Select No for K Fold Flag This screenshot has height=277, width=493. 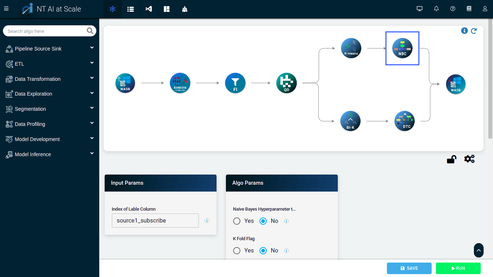tap(263, 251)
